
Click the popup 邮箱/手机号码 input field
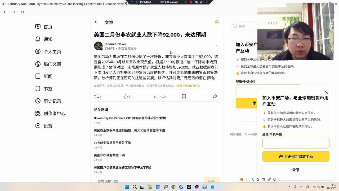pos(296,143)
